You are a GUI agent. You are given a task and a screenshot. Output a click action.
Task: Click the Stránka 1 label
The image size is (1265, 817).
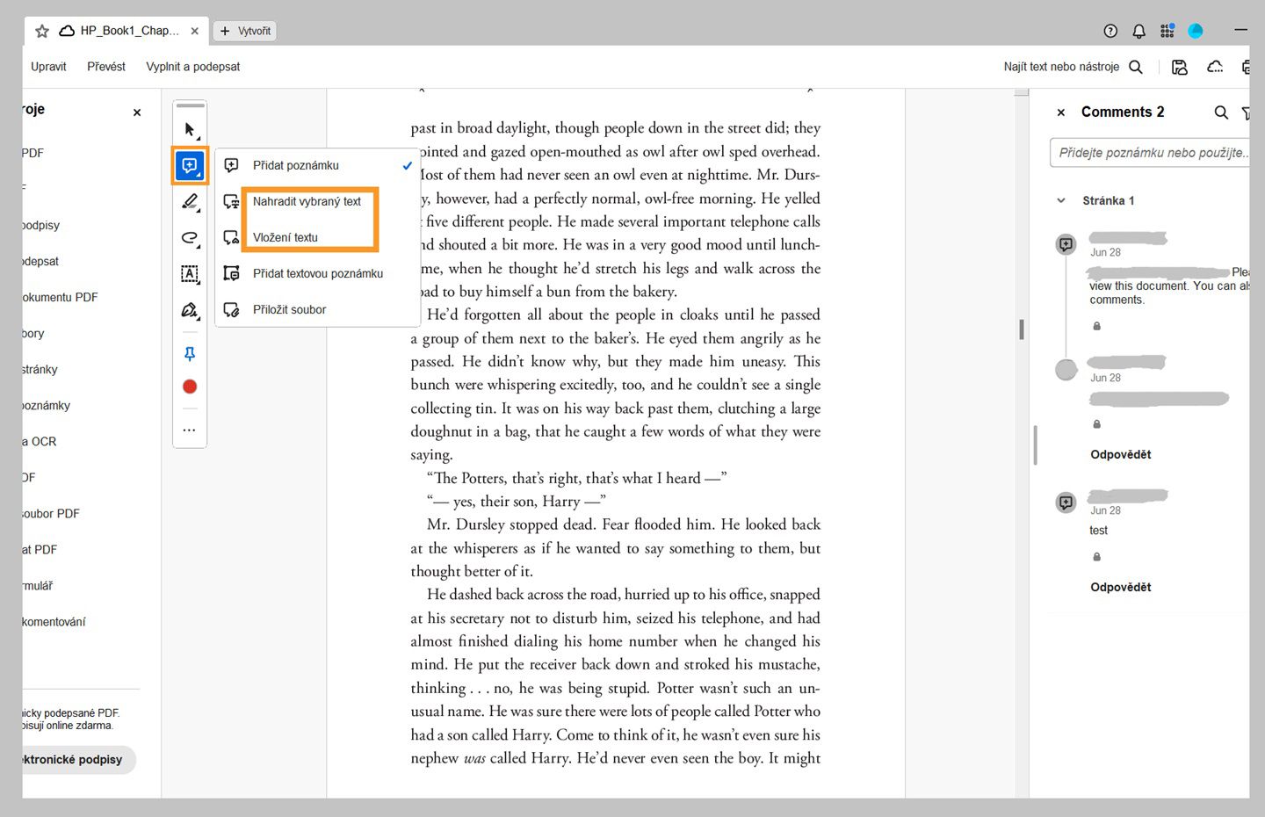pyautogui.click(x=1109, y=201)
